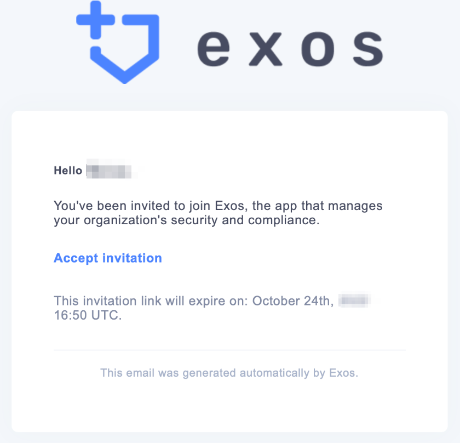460x443 pixels.
Task: Click the word Exos in the footer
Action: [x=343, y=373]
